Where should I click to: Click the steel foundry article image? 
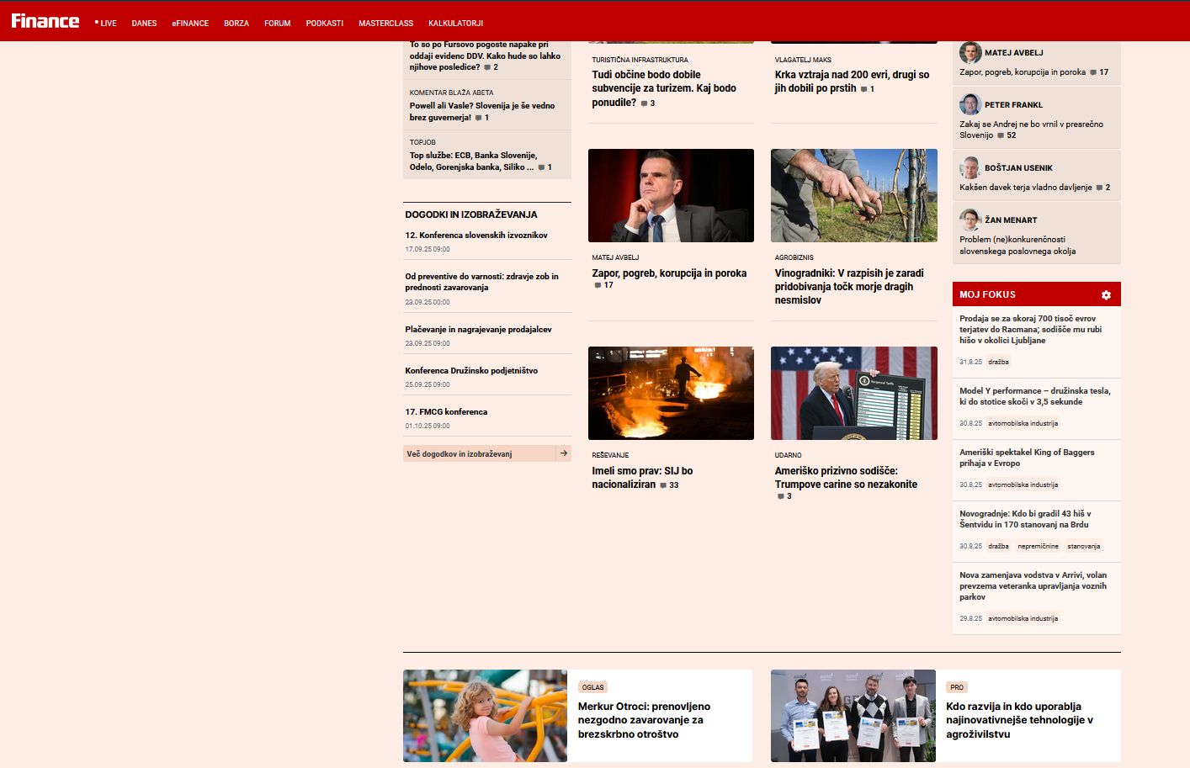(671, 393)
